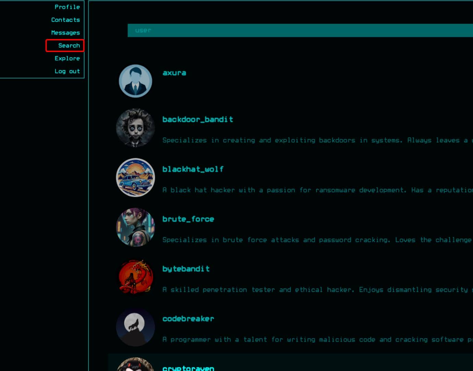Click the codebreaker username
The image size is (473, 371).
point(188,319)
